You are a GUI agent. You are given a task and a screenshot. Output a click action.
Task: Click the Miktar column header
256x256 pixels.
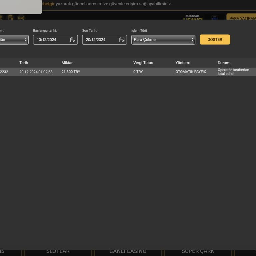pyautogui.click(x=67, y=63)
